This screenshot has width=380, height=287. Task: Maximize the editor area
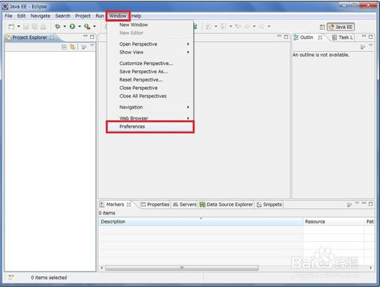(x=286, y=37)
